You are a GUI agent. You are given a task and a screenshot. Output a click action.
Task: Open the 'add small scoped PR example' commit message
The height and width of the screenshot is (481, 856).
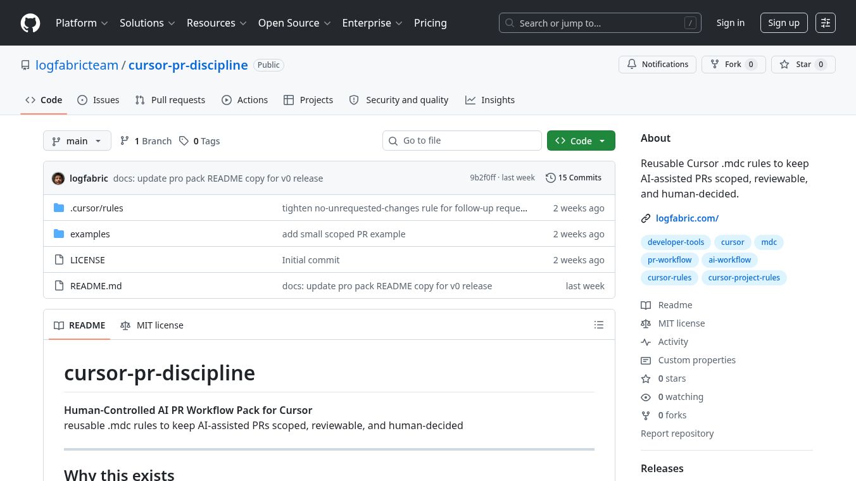click(344, 234)
